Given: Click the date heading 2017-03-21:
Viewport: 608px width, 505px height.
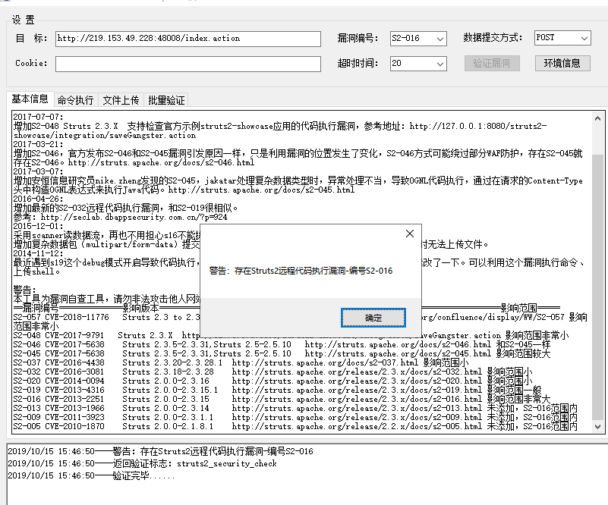Looking at the screenshot, I should pyautogui.click(x=38, y=144).
